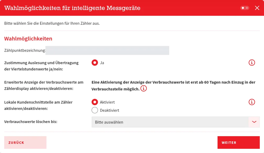The image size is (264, 153).
Task: Click the Zählpunktbezeichnung field
Action: pyautogui.click(x=107, y=50)
